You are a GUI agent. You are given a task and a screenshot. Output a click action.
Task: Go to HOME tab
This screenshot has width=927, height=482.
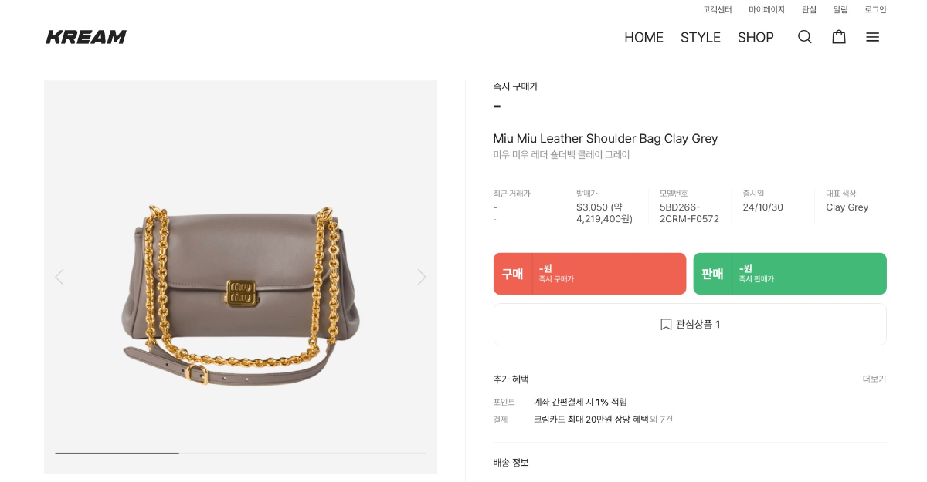pos(643,37)
